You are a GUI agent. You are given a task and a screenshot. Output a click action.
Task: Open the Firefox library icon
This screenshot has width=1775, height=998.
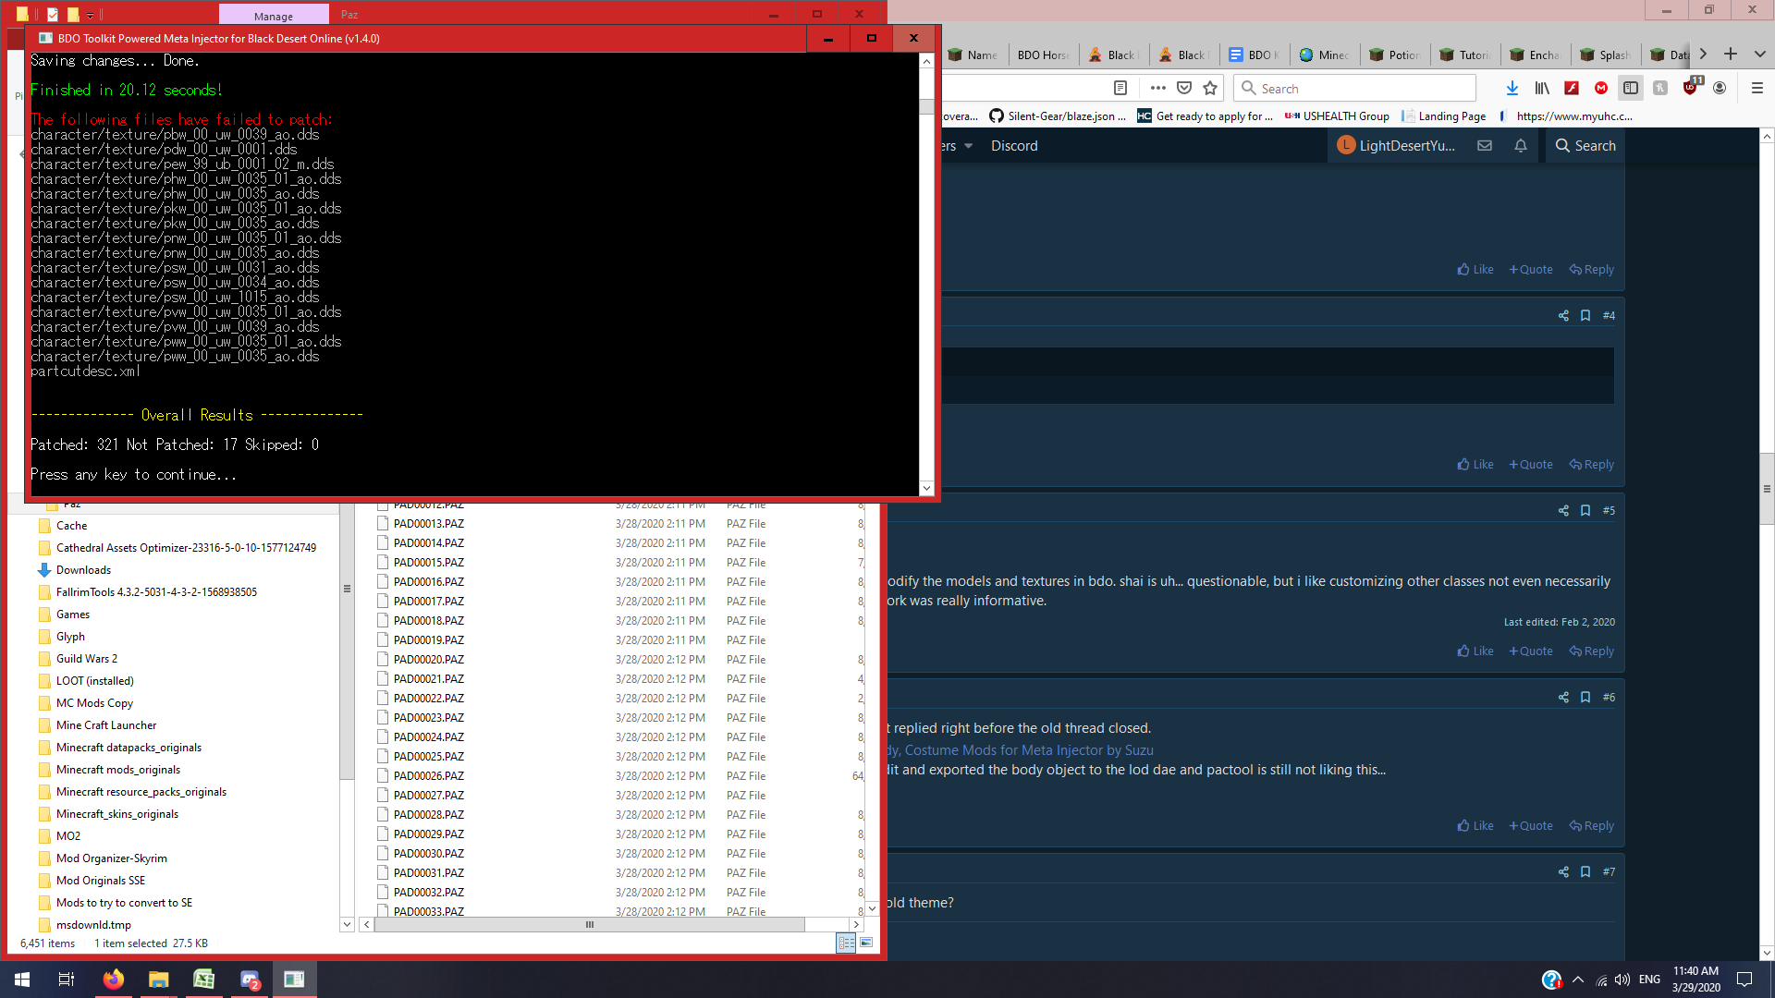click(x=1541, y=88)
